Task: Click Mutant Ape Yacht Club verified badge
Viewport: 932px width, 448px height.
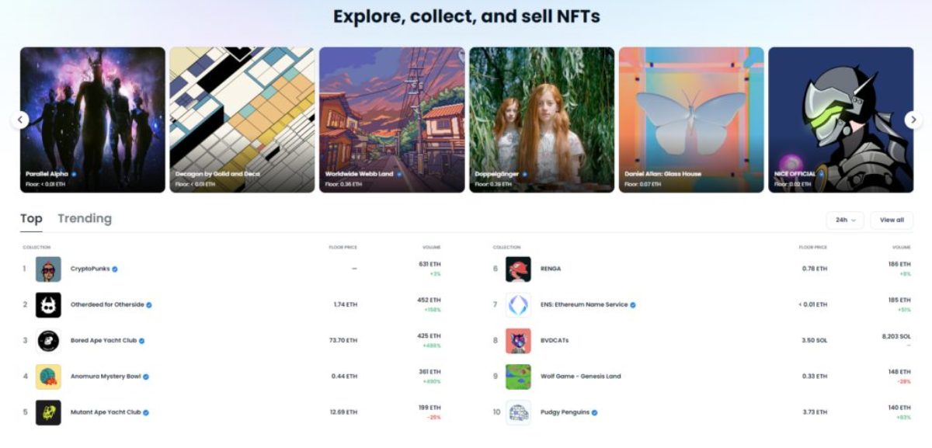Action: tap(146, 412)
